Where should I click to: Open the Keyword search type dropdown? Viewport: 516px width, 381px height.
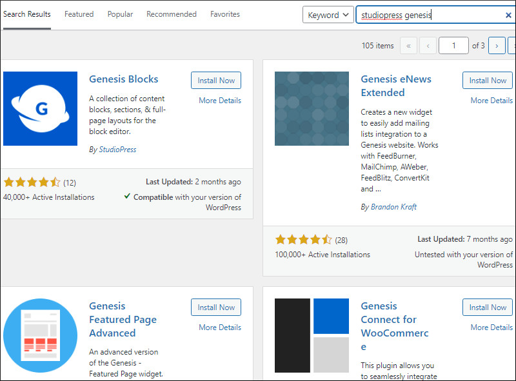click(x=328, y=15)
